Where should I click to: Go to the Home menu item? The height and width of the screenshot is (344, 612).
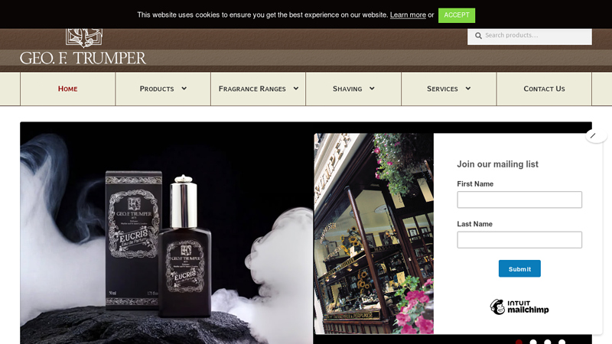[x=67, y=89]
